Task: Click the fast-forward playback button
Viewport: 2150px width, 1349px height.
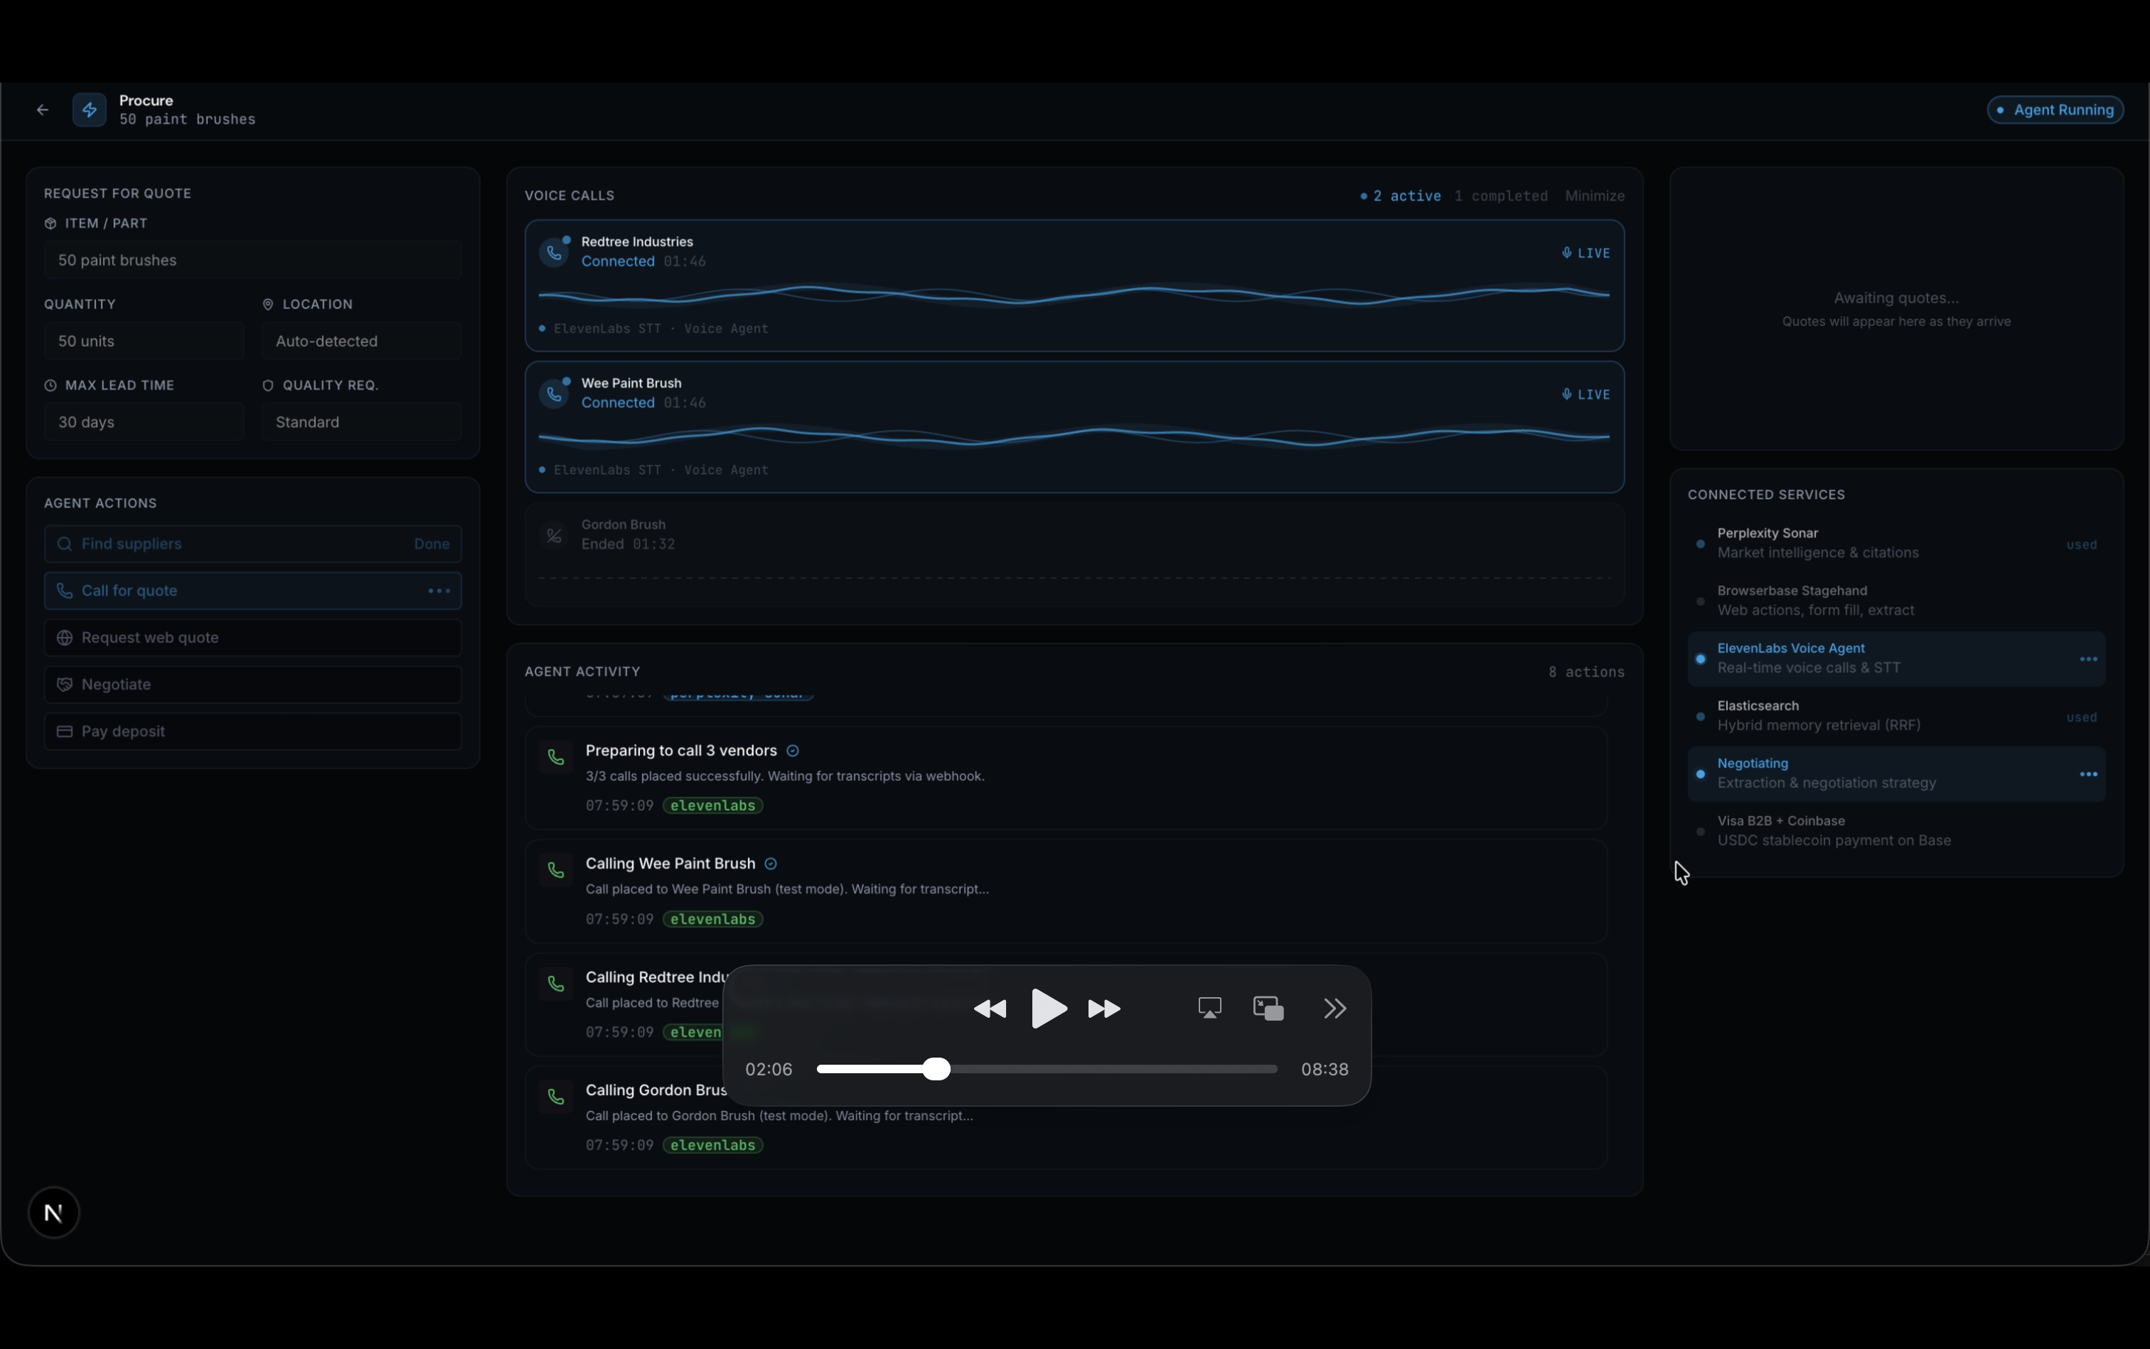Action: click(1104, 1009)
